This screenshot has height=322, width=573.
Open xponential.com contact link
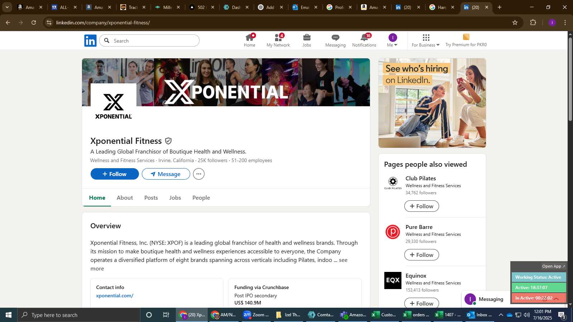pyautogui.click(x=115, y=296)
